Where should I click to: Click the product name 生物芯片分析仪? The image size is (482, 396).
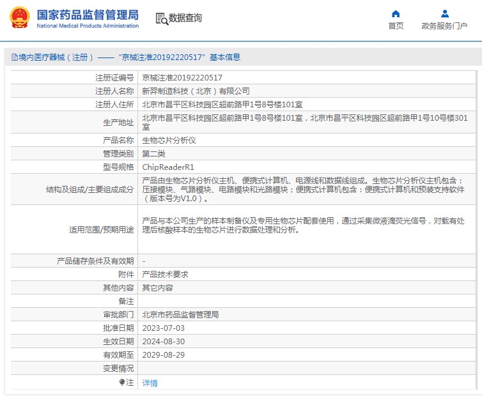(x=169, y=140)
